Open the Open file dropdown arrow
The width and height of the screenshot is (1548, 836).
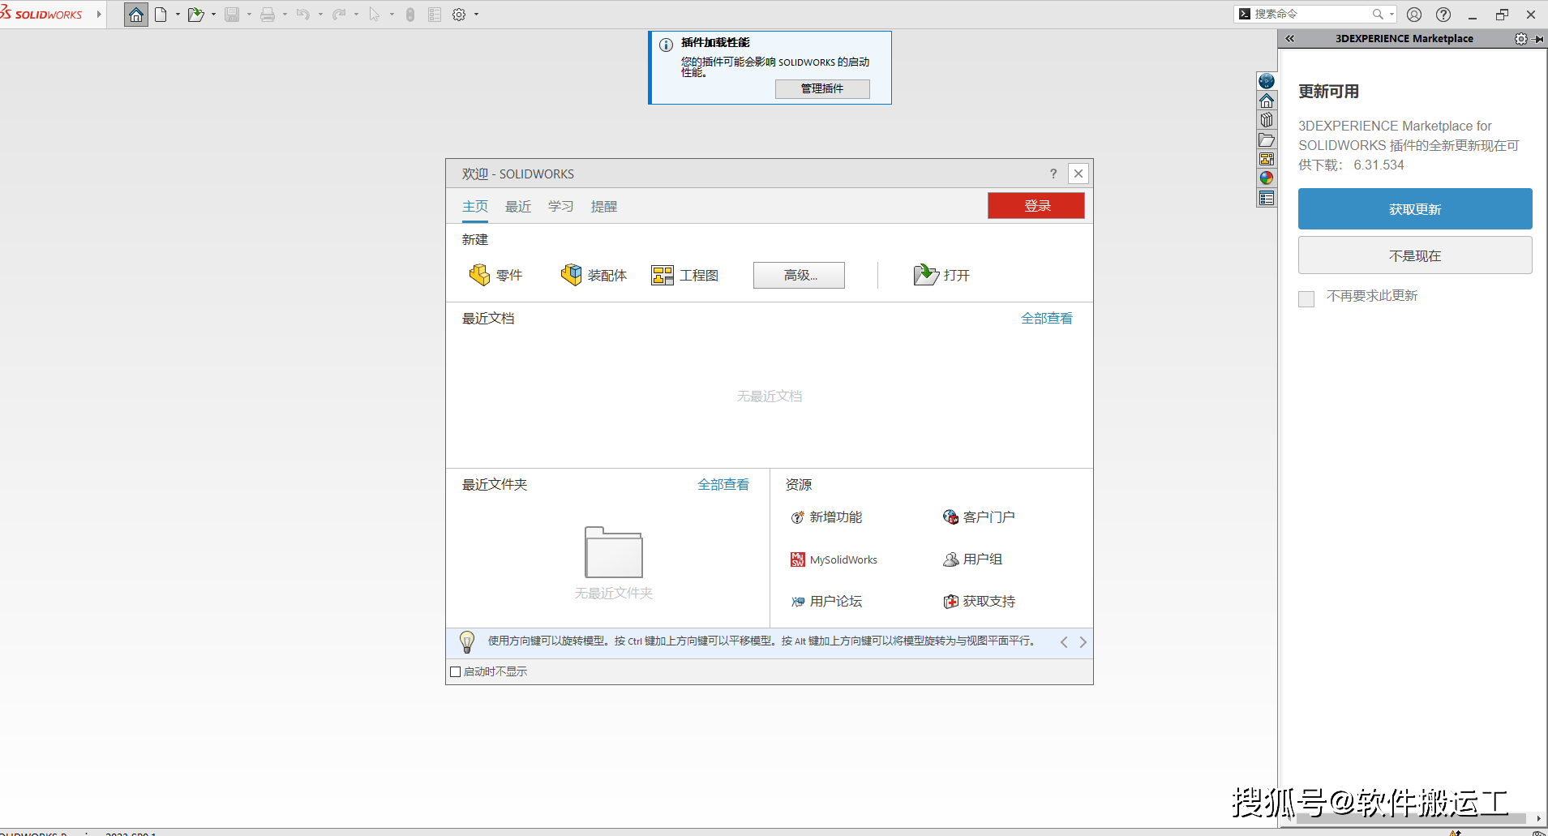(x=213, y=15)
